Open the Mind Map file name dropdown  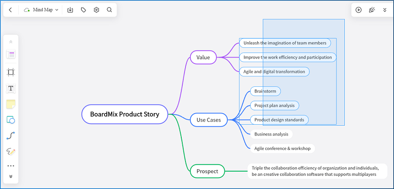[x=46, y=10]
